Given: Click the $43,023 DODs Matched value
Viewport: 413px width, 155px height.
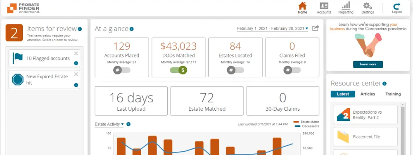Looking at the screenshot, I should 178,46.
